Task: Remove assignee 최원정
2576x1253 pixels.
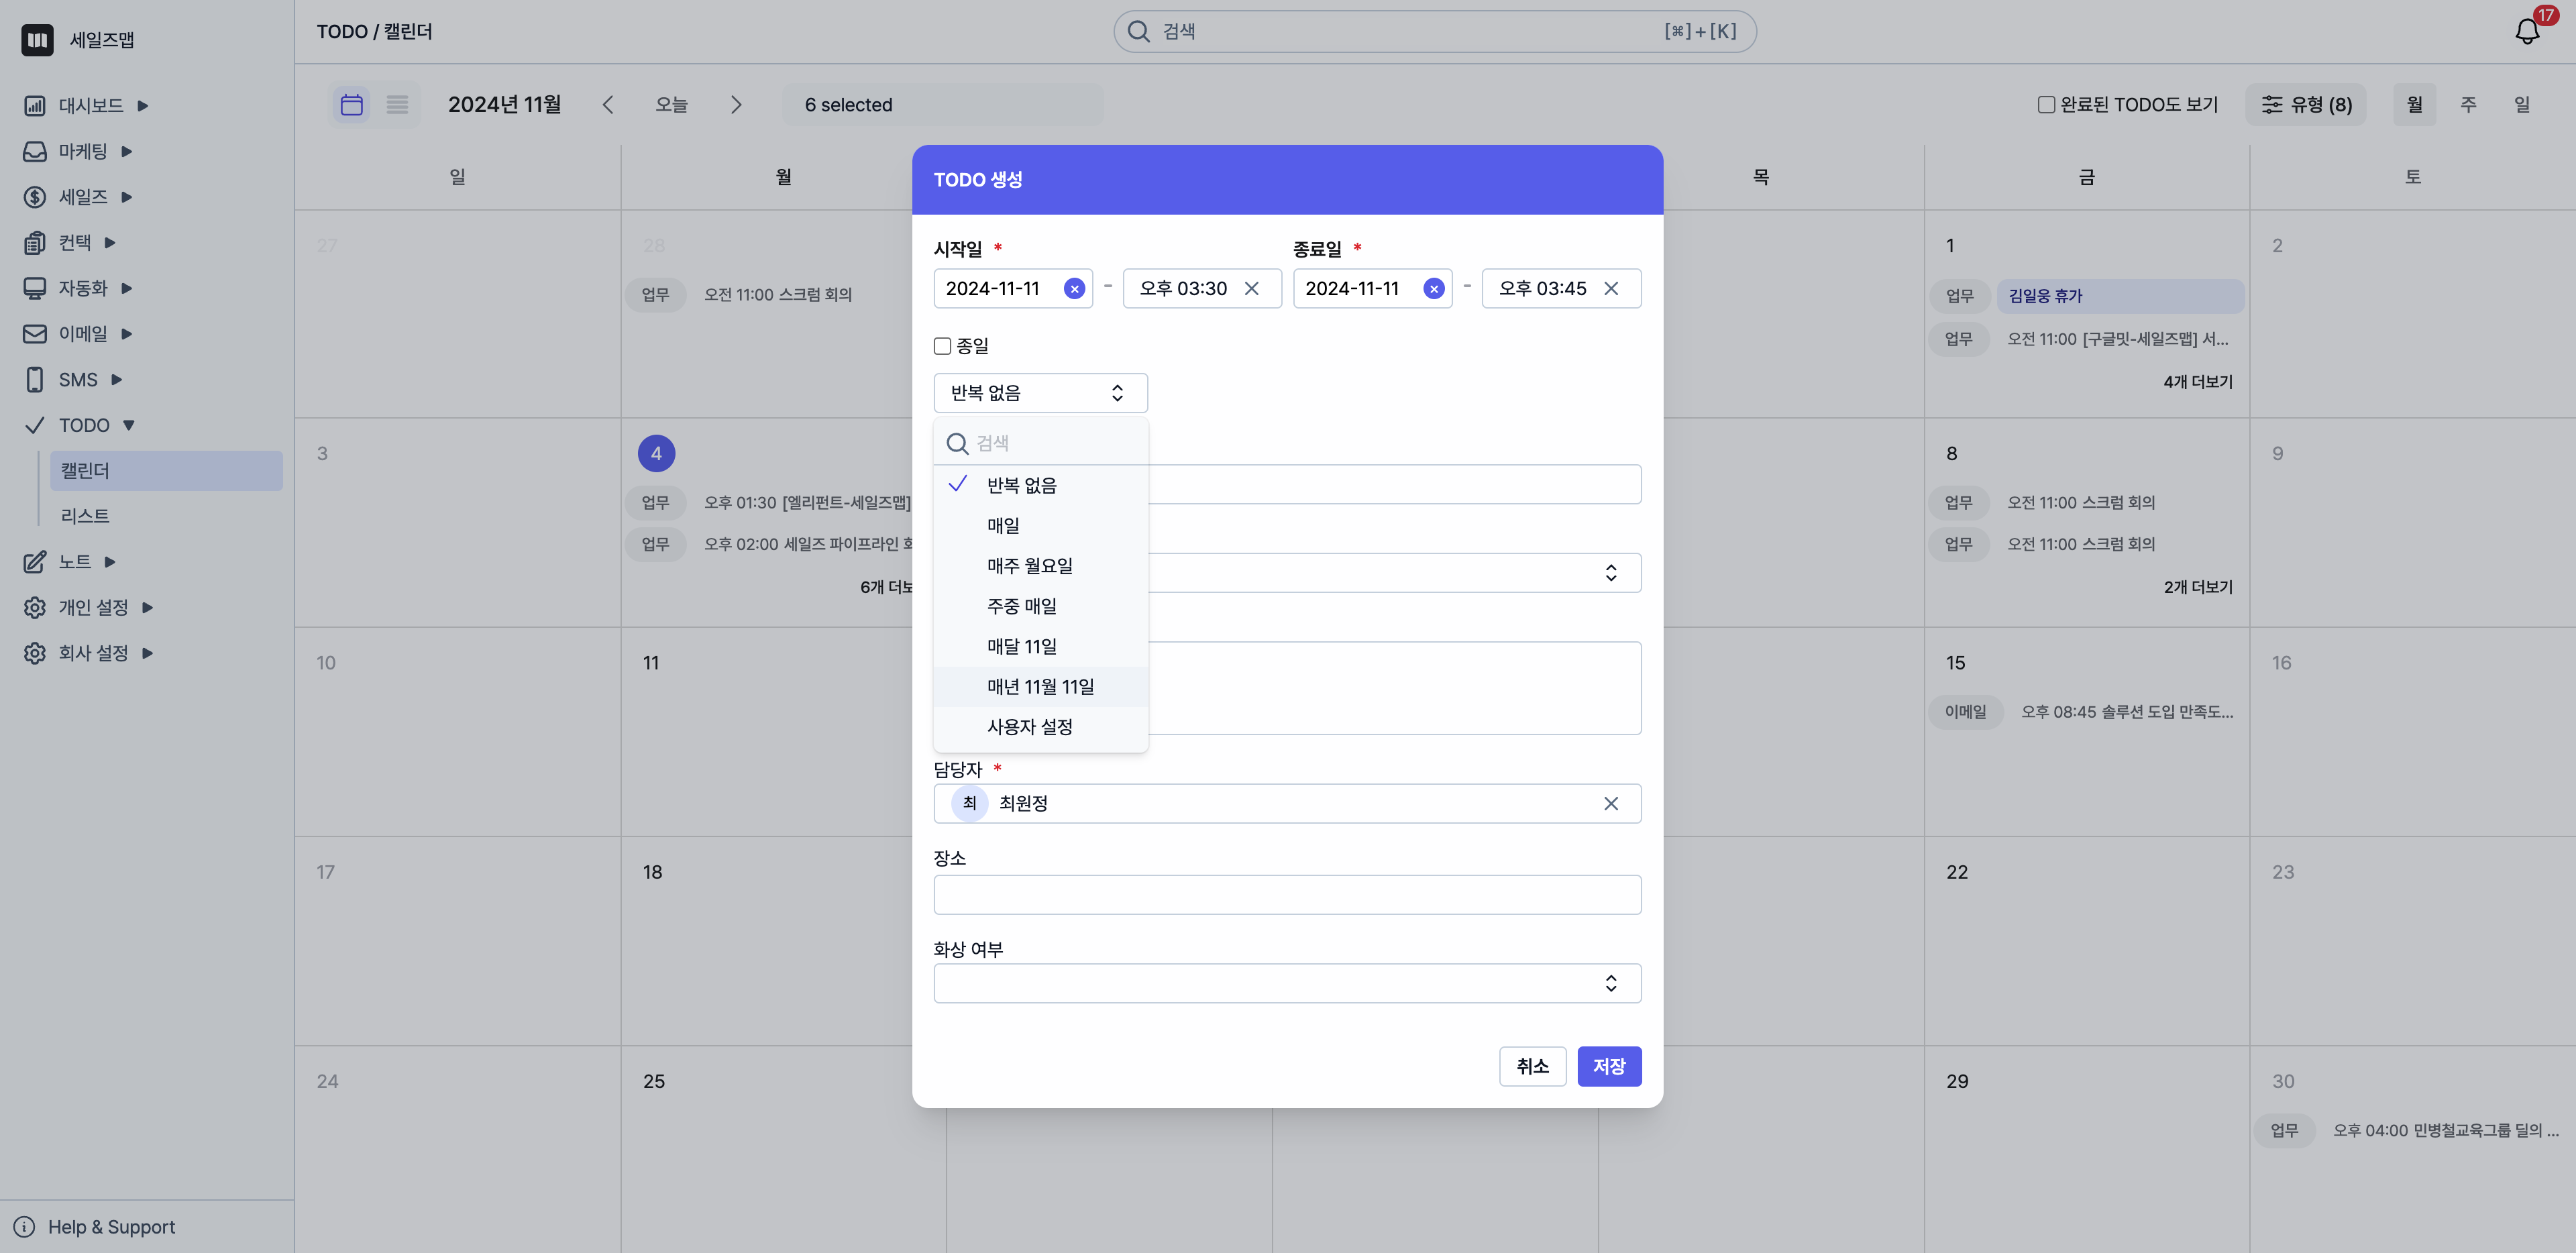Action: coord(1610,804)
